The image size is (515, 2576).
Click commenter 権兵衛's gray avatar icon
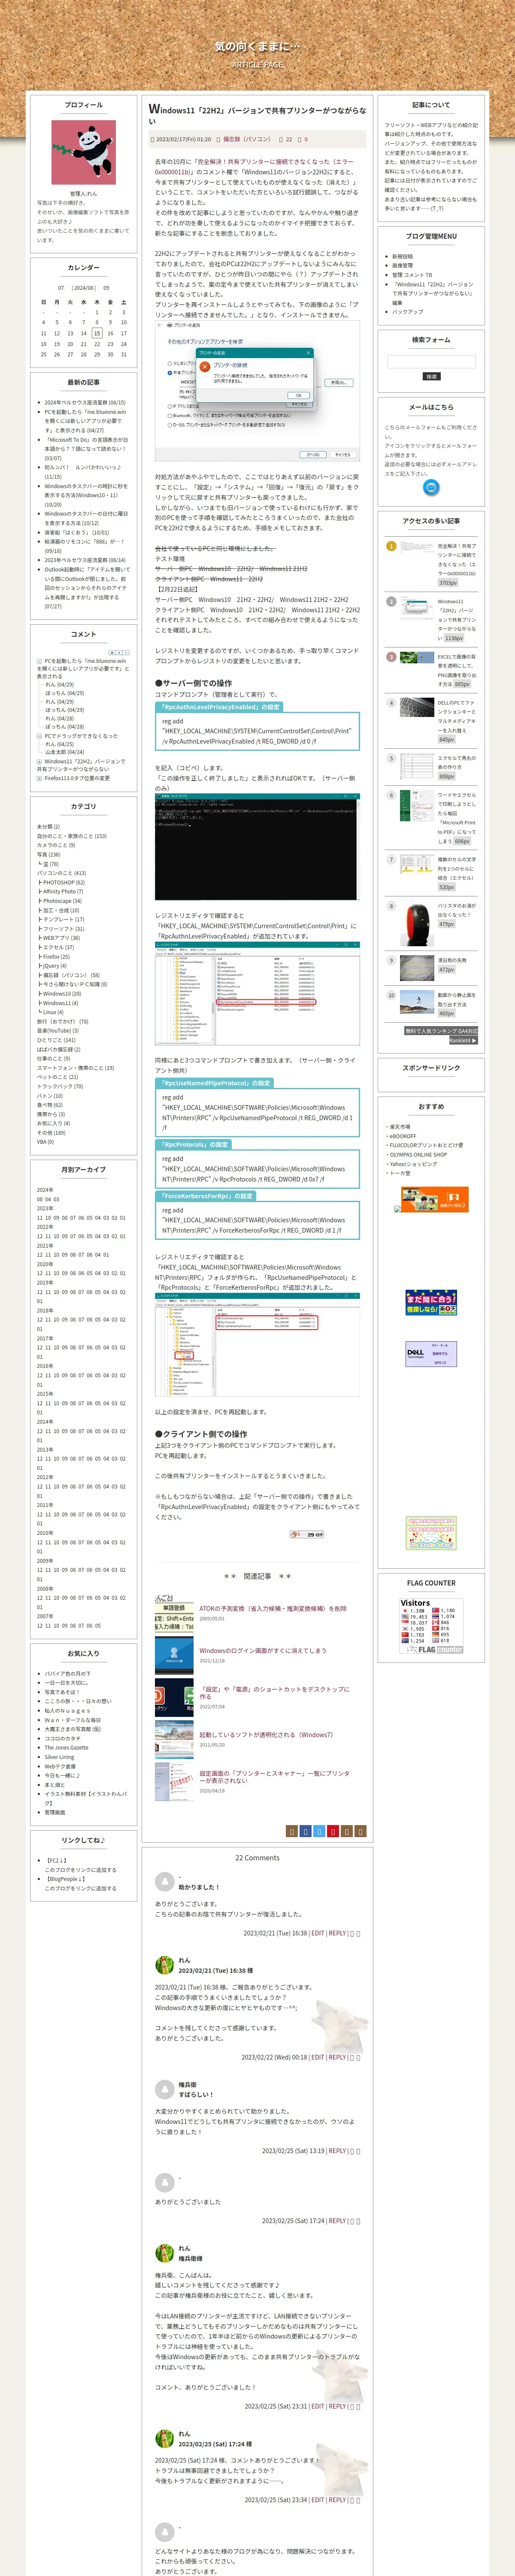tap(165, 2089)
